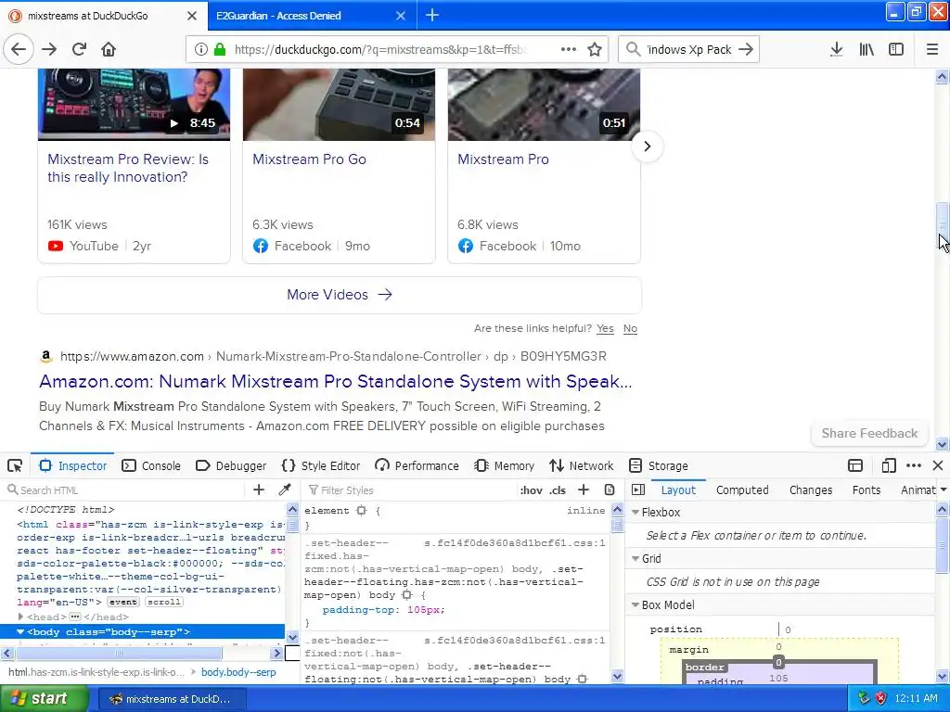Open the Mixstream Pro Go video thumbnail
The width and height of the screenshot is (950, 712).
pyautogui.click(x=339, y=104)
